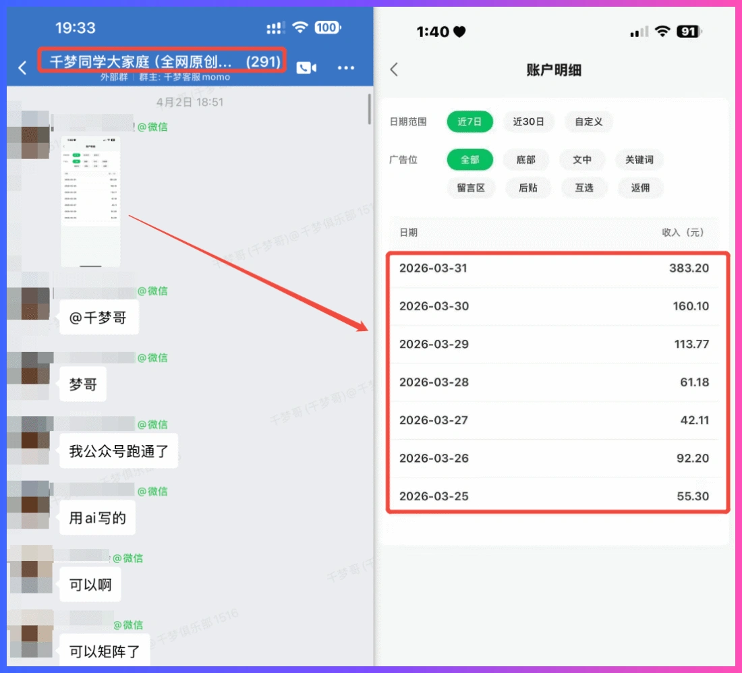Filter by 文中 ad position
742x673 pixels.
(x=582, y=159)
